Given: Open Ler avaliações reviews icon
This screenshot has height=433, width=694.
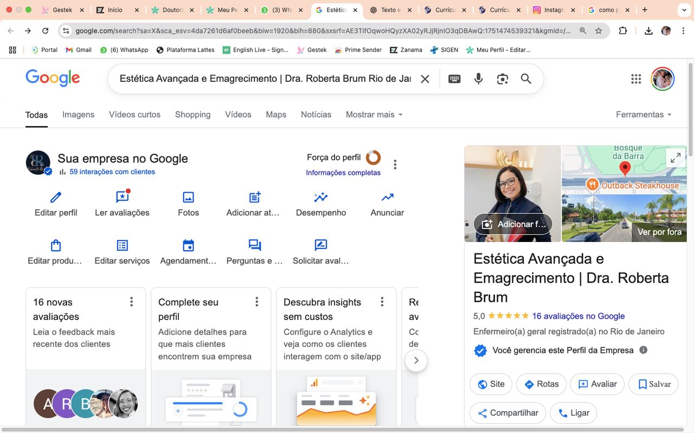Looking at the screenshot, I should click(122, 197).
